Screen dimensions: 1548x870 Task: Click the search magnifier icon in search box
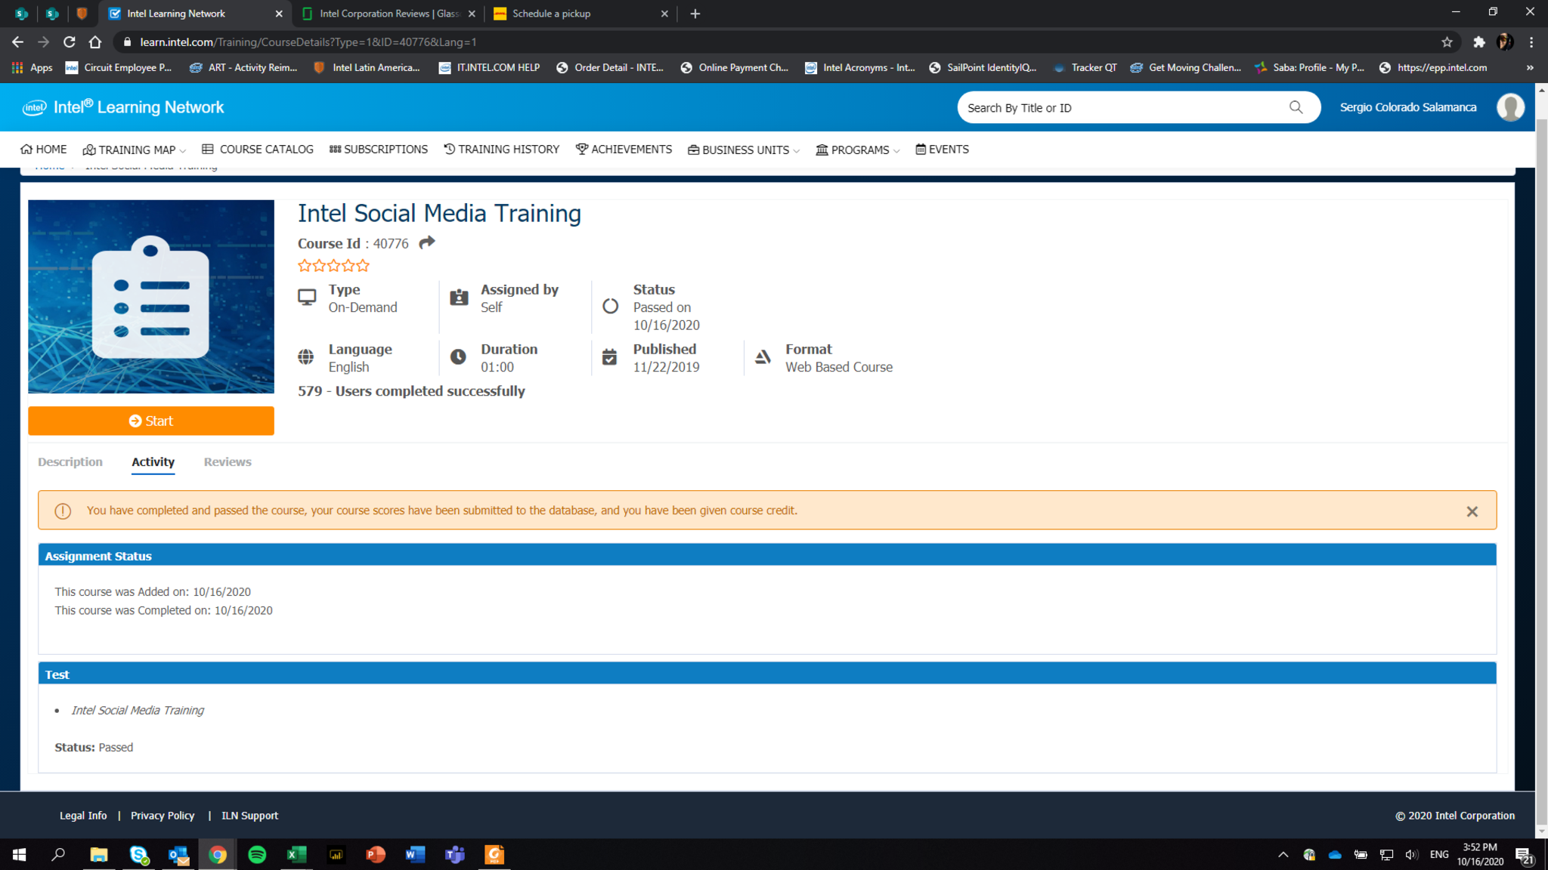pyautogui.click(x=1296, y=107)
